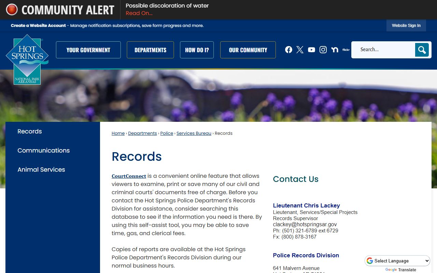Click the Records page heading

137,156
